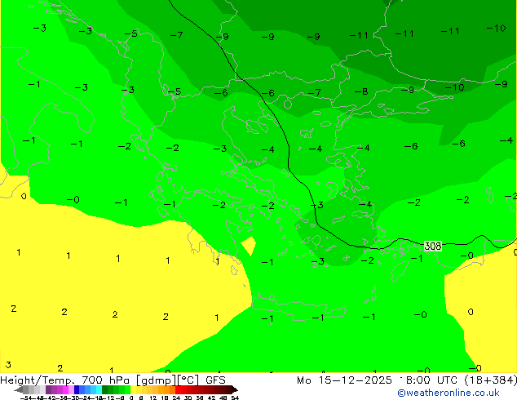Viewport: 517px width, 400px height.
Task: Click the left gray arrow end of the legend
Action: click(x=19, y=390)
